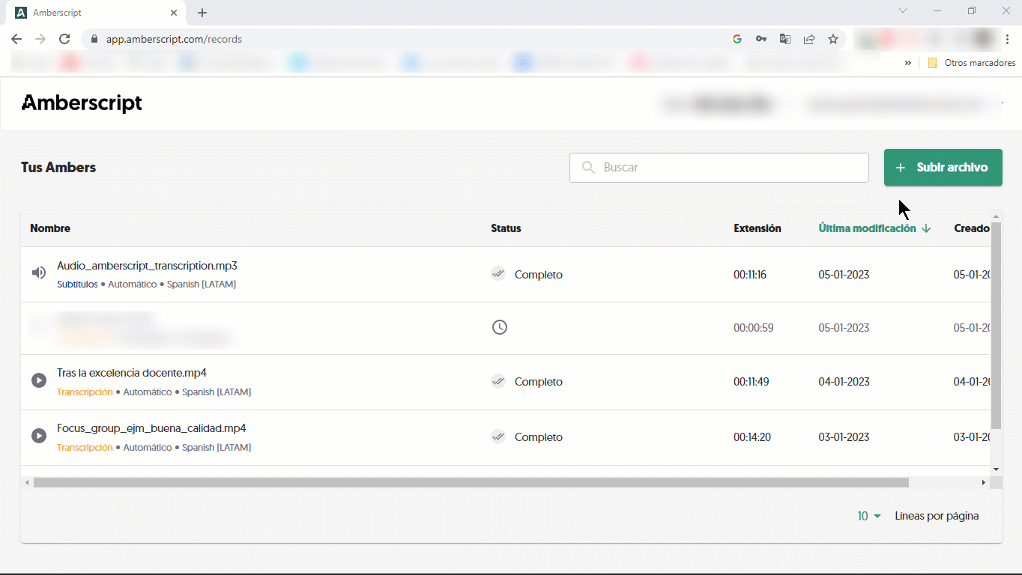Close the Amberscript browser tab
Image resolution: width=1022 pixels, height=575 pixels.
pos(174,13)
